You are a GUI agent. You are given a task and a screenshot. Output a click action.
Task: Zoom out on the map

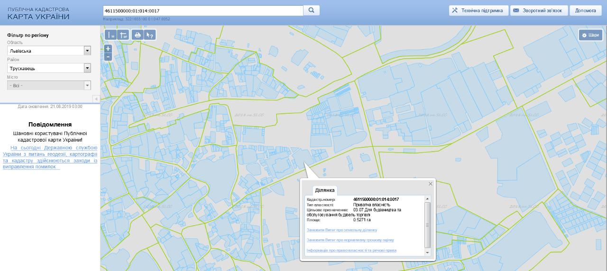[x=108, y=57]
